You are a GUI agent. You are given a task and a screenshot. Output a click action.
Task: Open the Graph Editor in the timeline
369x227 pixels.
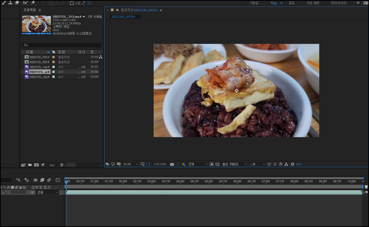click(x=58, y=180)
